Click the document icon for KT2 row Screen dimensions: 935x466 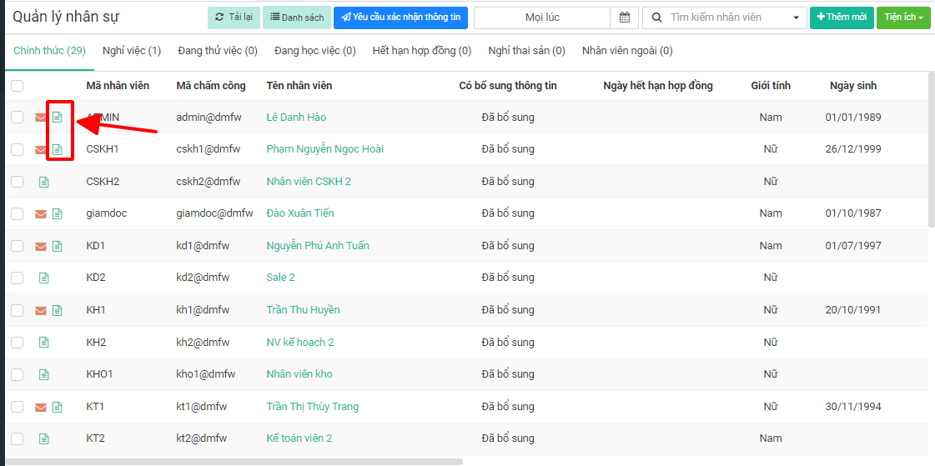(x=44, y=438)
